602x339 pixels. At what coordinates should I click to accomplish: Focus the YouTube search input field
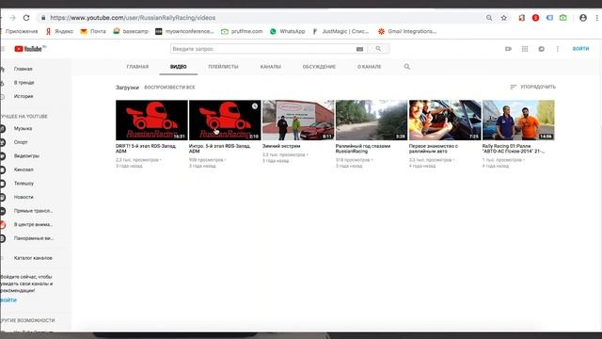(x=263, y=49)
